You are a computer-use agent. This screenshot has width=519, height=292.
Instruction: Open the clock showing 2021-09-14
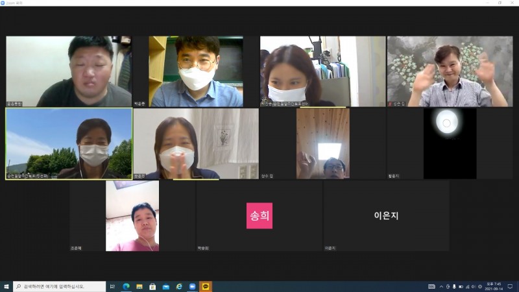[x=494, y=287]
